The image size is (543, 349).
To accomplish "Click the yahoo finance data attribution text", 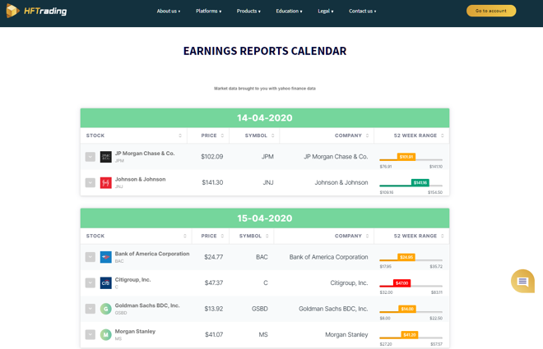I will pyautogui.click(x=265, y=89).
